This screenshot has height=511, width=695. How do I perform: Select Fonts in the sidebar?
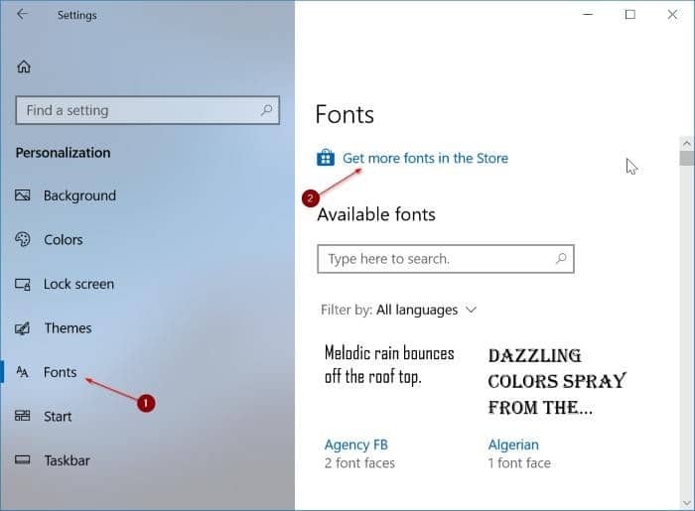click(x=60, y=372)
